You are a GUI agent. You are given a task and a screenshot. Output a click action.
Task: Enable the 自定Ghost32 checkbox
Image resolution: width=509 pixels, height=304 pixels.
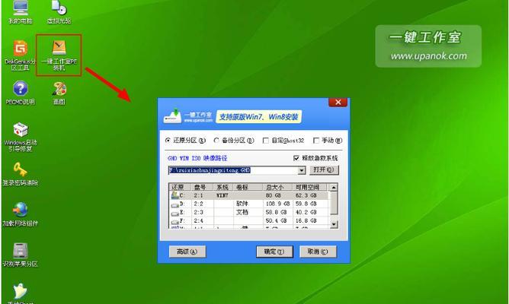coord(265,141)
